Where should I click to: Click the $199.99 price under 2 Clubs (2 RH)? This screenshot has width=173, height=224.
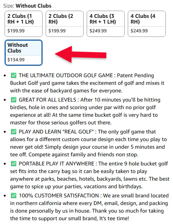coord(57,31)
